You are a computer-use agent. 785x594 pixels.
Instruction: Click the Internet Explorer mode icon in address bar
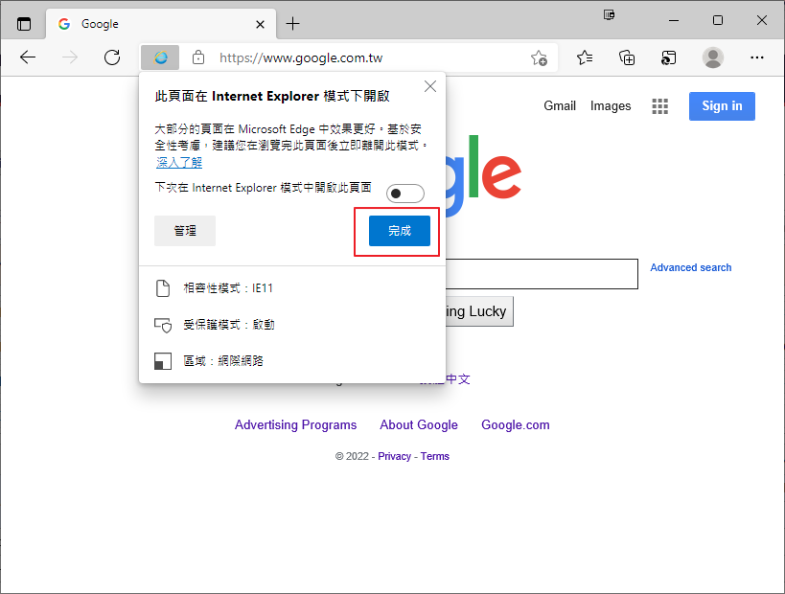pos(160,58)
